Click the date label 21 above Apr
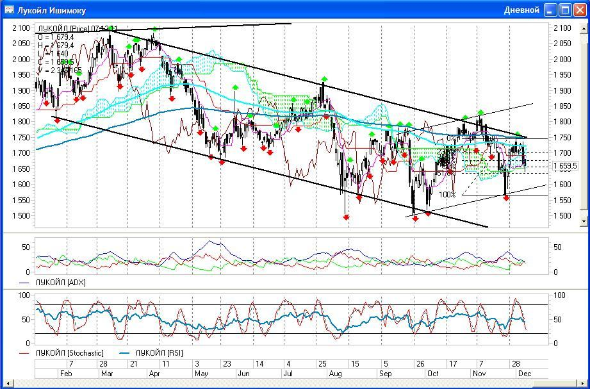Screen dimensions: 590x389 pyautogui.click(x=134, y=364)
